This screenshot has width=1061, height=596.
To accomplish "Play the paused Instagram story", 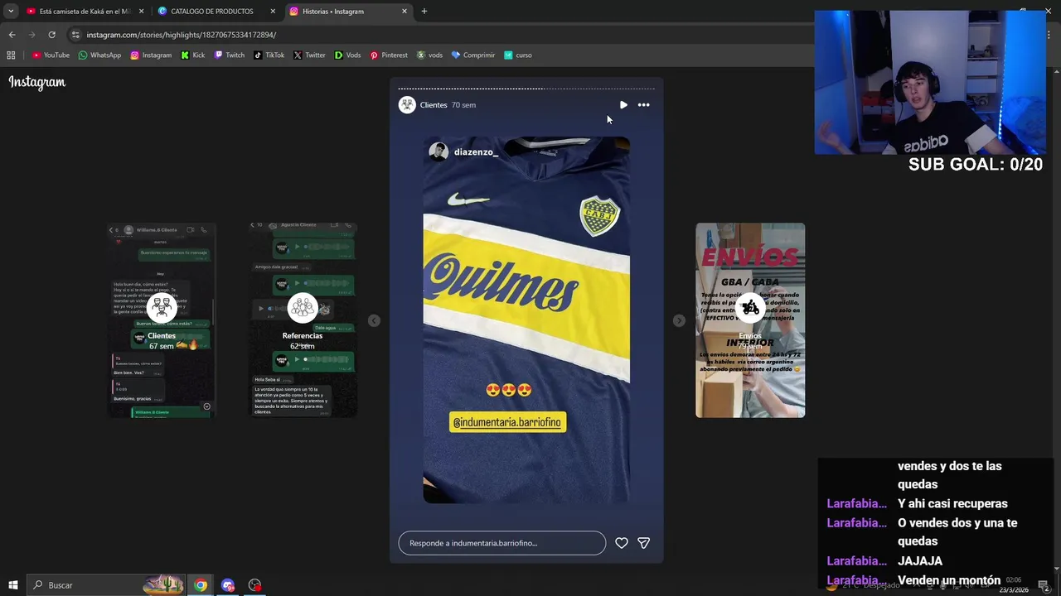I will click(623, 105).
